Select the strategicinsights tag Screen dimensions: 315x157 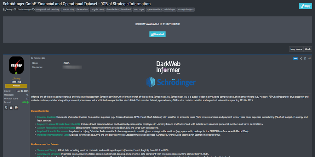[186, 10]
